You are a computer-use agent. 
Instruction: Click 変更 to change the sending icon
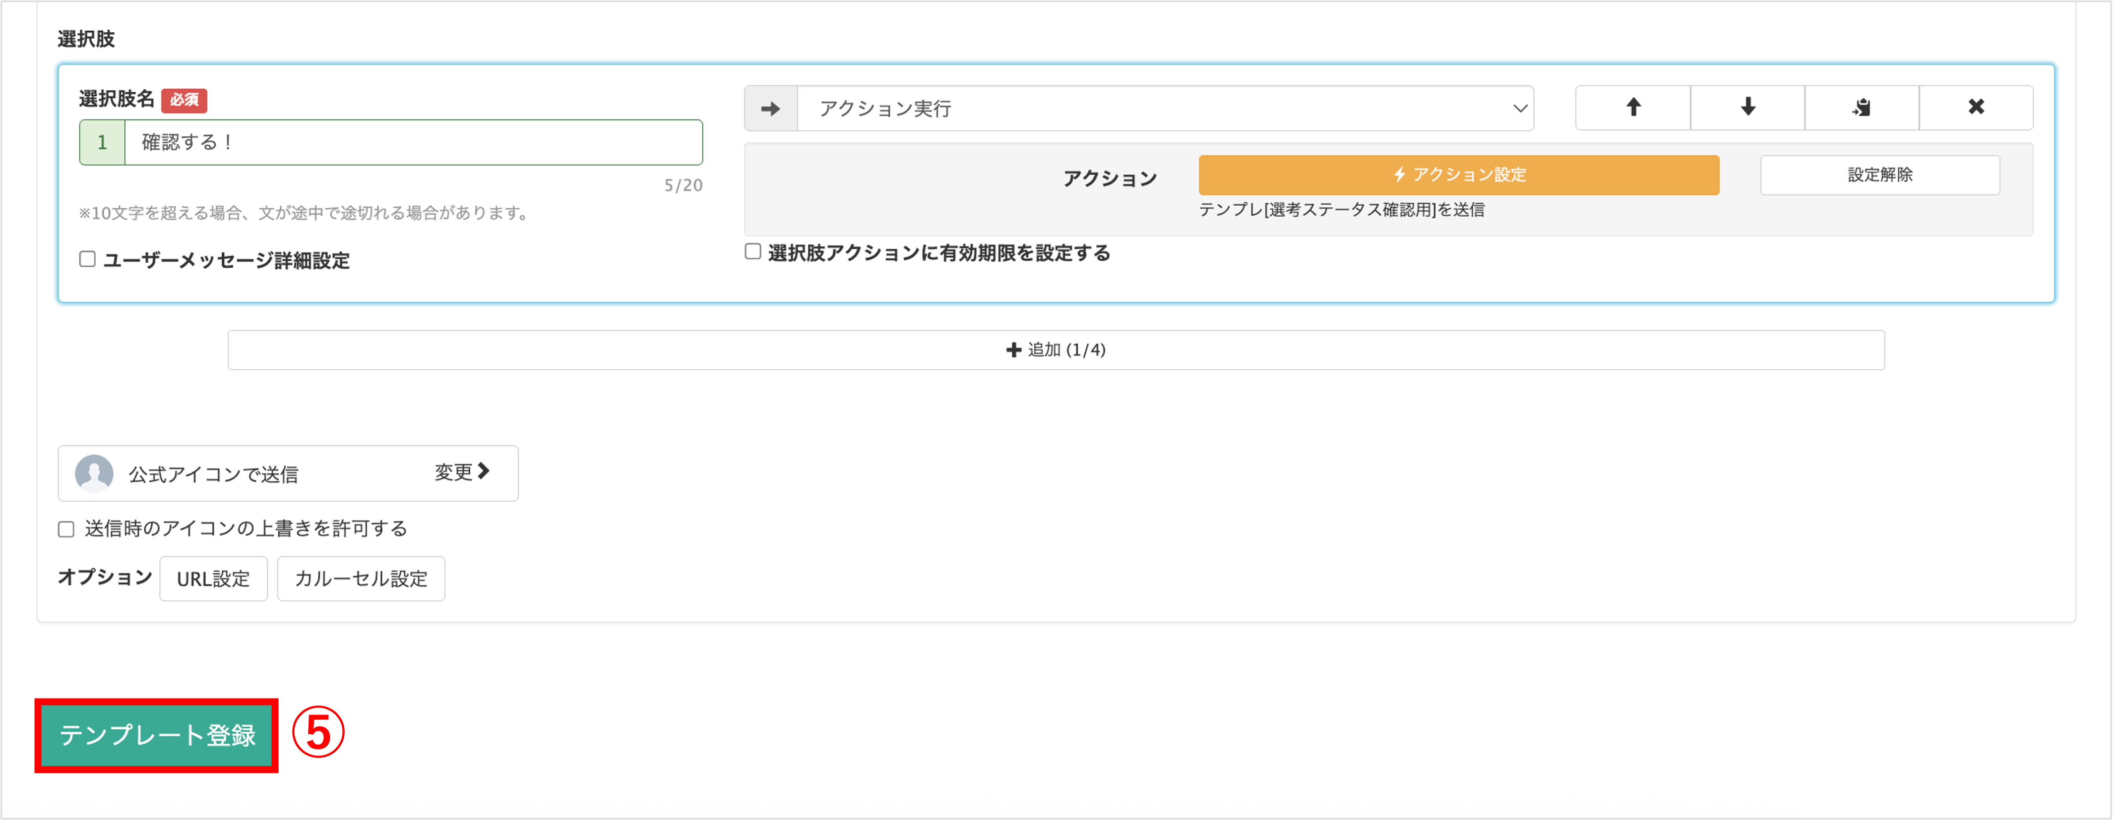(x=462, y=472)
